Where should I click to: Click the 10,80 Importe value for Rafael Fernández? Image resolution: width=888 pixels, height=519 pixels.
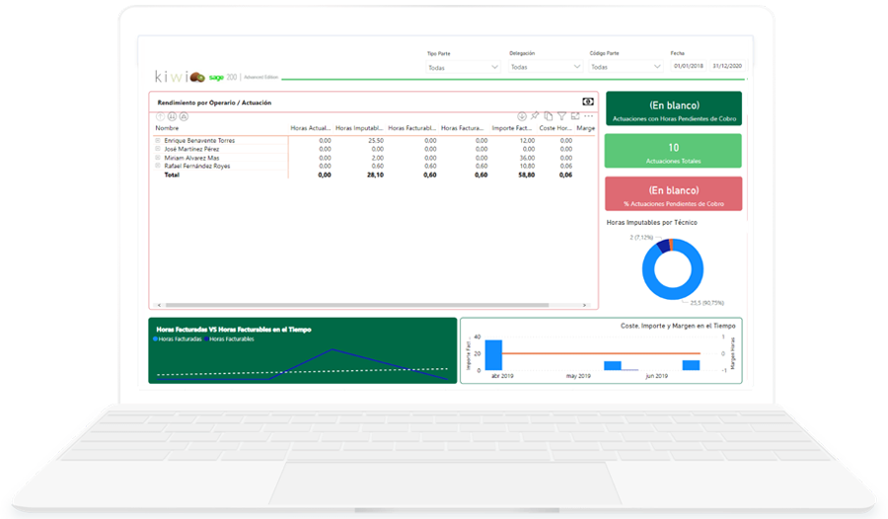[x=527, y=166]
